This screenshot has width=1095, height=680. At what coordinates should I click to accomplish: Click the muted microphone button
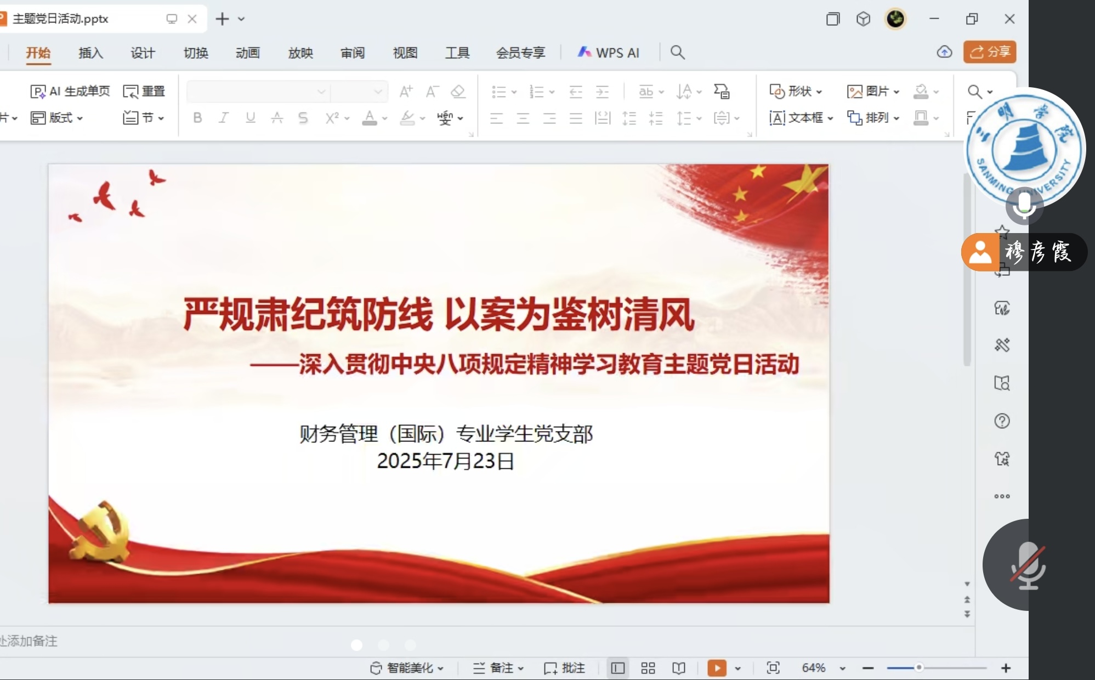[x=1028, y=565]
